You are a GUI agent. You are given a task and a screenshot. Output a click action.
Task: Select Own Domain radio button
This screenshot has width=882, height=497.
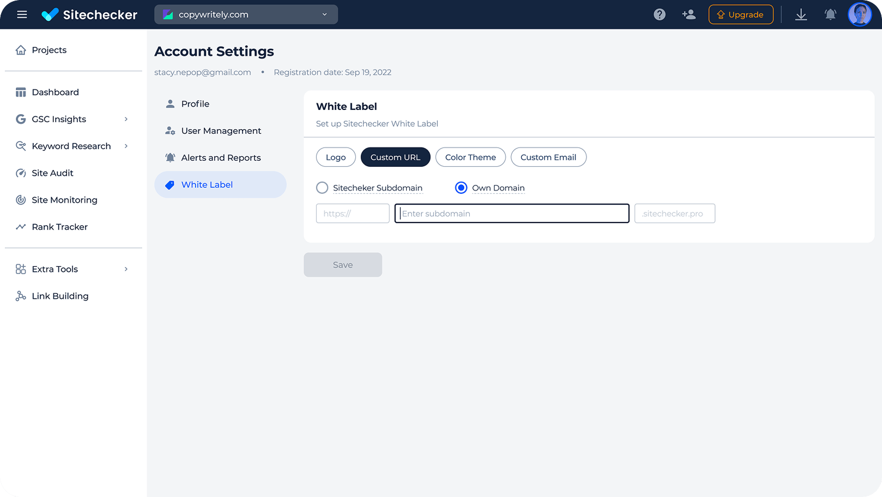click(461, 188)
